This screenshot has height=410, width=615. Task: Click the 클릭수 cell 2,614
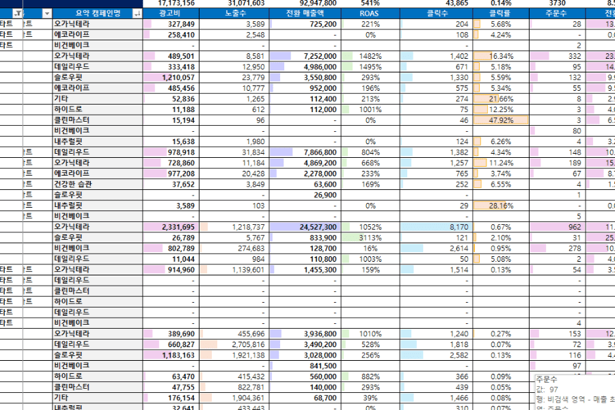coord(437,248)
